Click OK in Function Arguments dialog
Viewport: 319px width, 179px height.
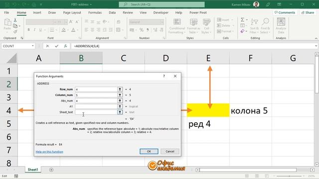point(149,151)
